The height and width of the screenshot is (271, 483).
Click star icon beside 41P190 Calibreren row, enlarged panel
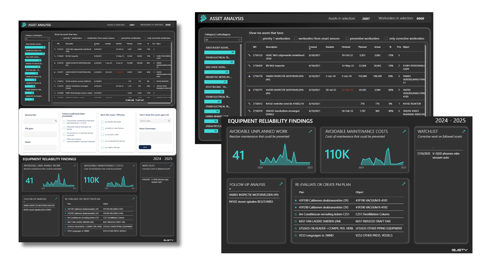(x=296, y=200)
